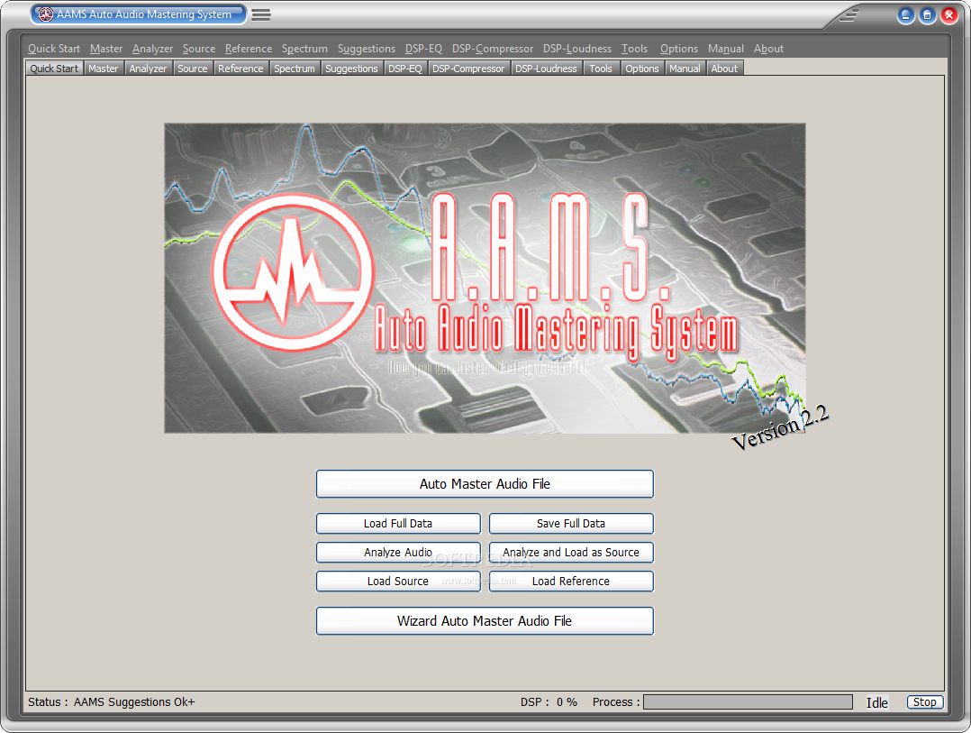Open the Analyzer tab
Viewport: 971px width, 733px height.
tap(148, 68)
